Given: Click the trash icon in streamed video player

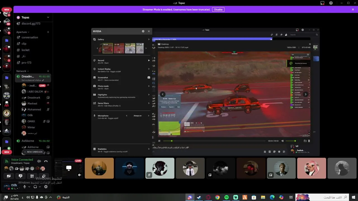Looking at the screenshot, I should pyautogui.click(x=309, y=141).
